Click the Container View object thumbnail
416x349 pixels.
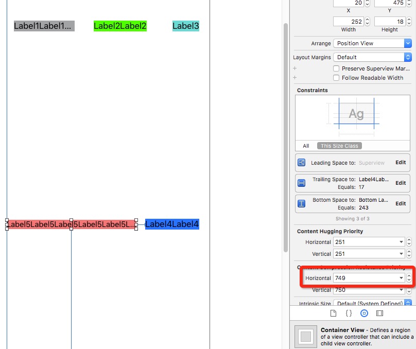(x=306, y=336)
